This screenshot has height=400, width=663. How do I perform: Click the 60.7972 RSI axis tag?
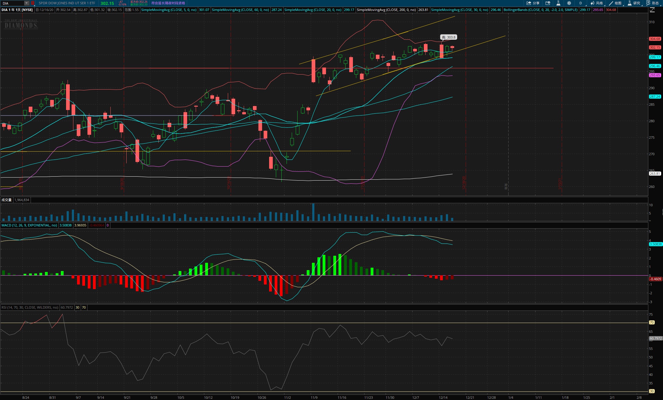[656, 338]
